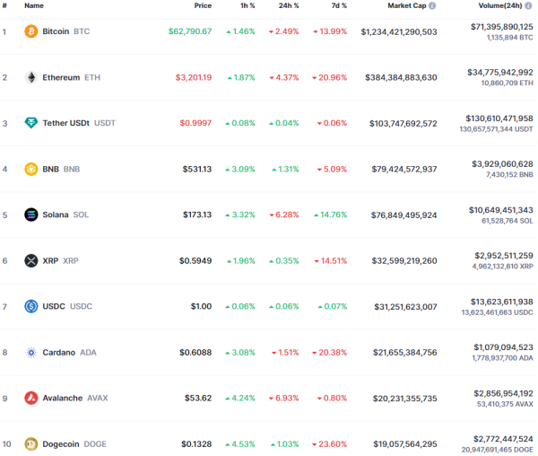Open the Bitcoin name link
This screenshot has width=538, height=456.
click(56, 31)
